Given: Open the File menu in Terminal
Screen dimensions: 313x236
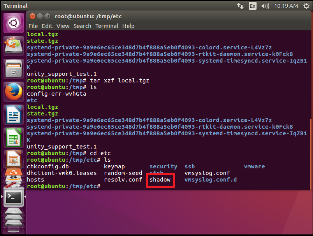Looking at the screenshot, I should pos(33,26).
